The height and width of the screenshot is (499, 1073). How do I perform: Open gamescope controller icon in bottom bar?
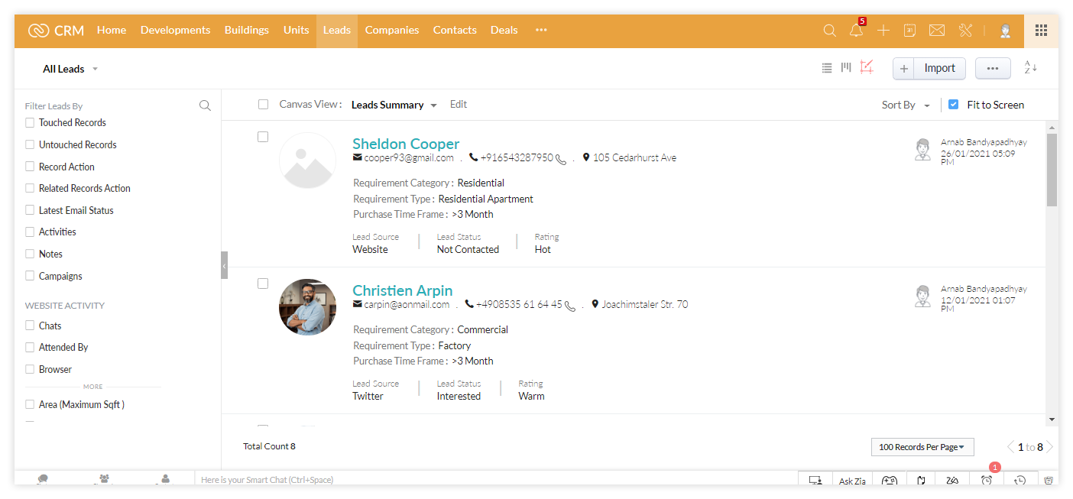click(890, 481)
